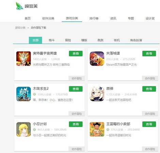
Task: Select the 角色扮演 category filter tab
Action: click(x=136, y=40)
